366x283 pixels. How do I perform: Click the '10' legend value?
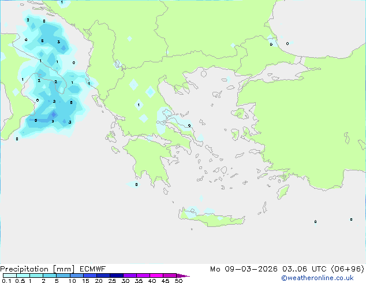point(72,281)
